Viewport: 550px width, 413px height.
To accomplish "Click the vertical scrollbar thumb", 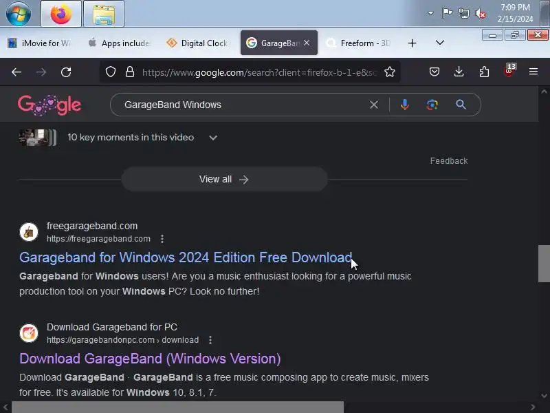I will pyautogui.click(x=544, y=264).
